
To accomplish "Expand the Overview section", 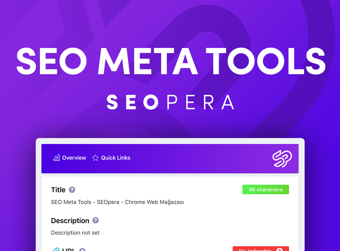I will coord(70,158).
